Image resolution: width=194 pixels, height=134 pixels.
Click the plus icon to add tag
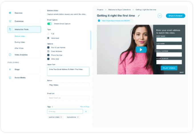tap(86, 112)
